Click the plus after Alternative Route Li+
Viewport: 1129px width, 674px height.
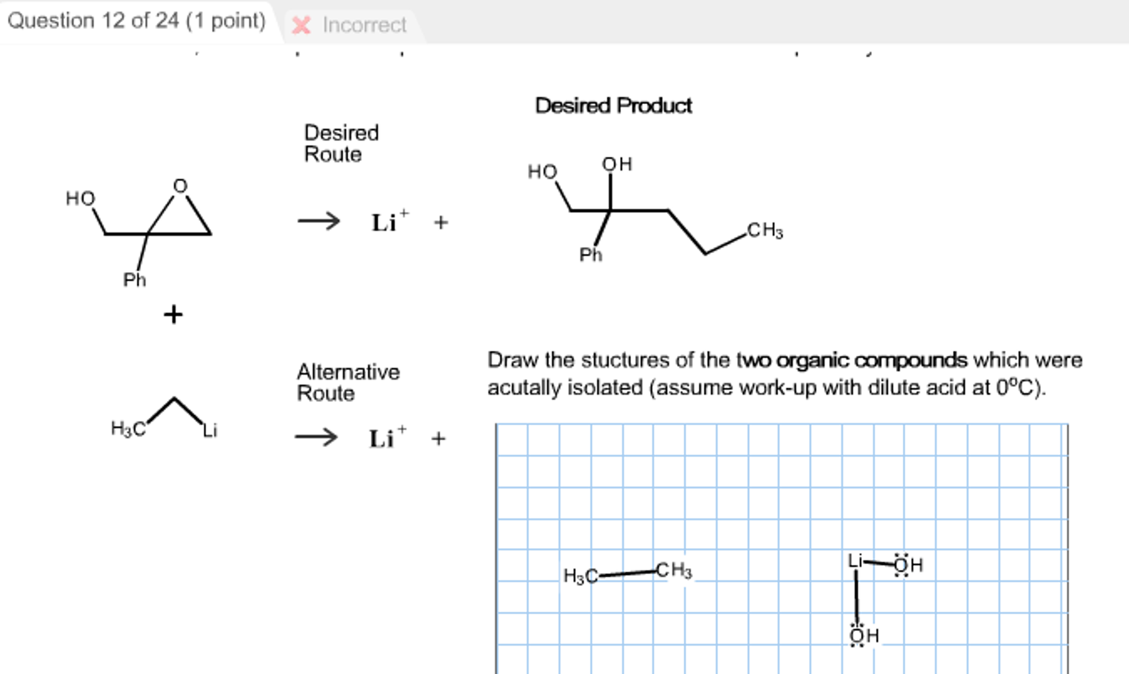pyautogui.click(x=439, y=438)
